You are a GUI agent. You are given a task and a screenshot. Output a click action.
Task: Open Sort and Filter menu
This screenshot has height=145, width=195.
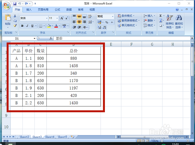point(170,21)
